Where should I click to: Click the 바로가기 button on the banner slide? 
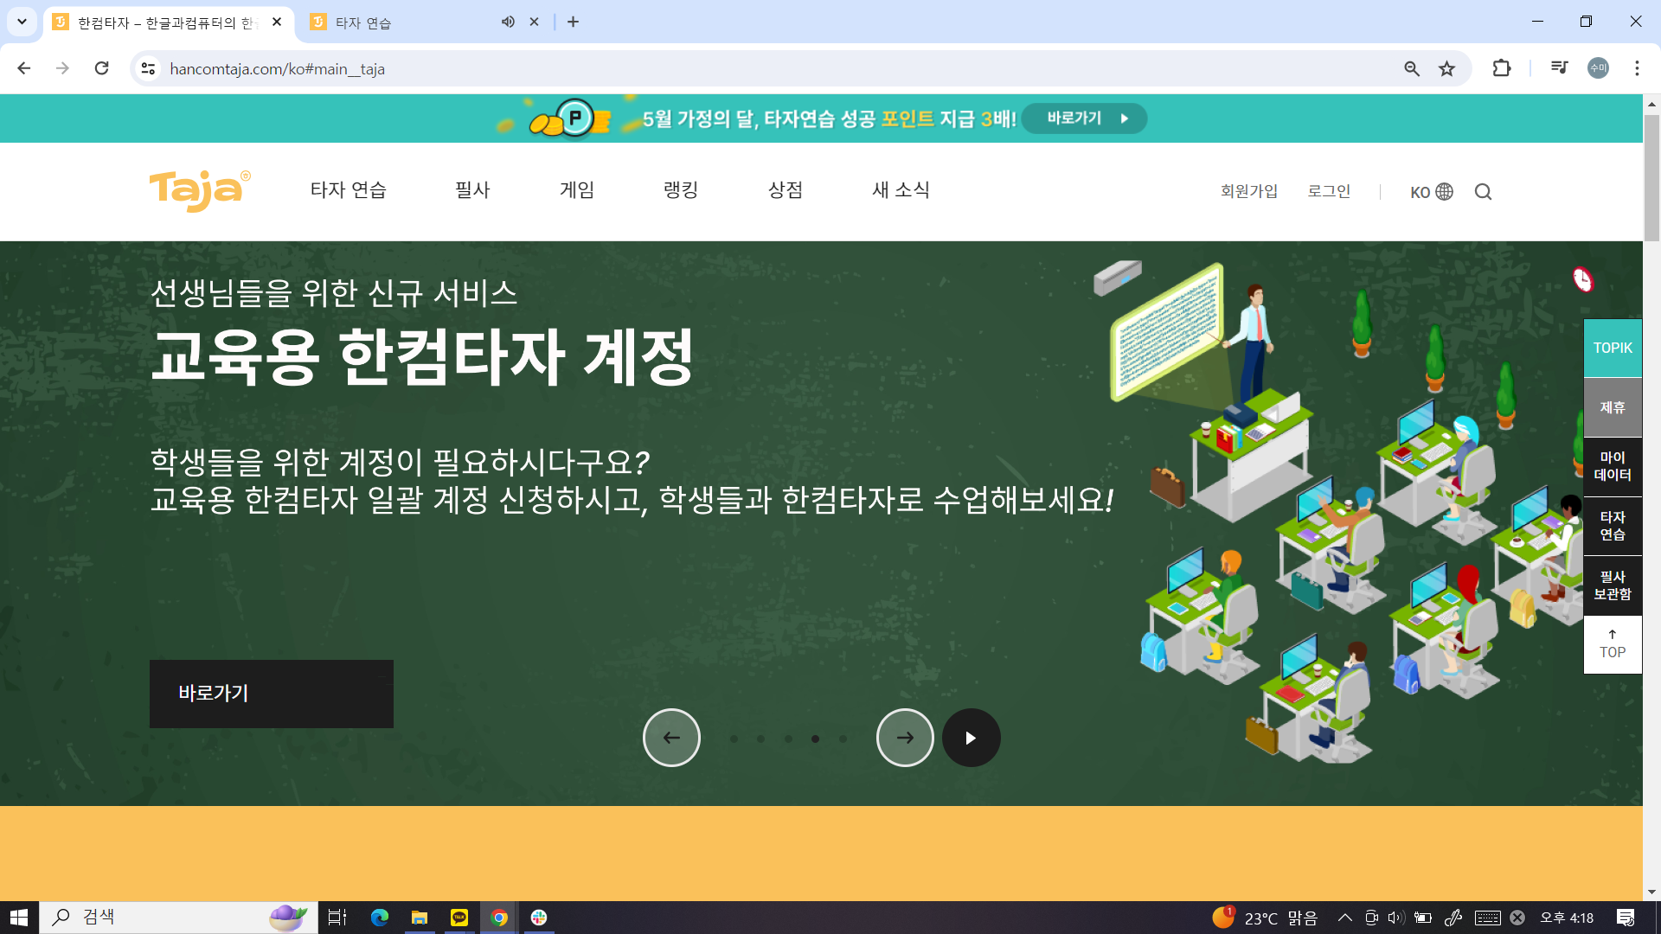point(271,694)
